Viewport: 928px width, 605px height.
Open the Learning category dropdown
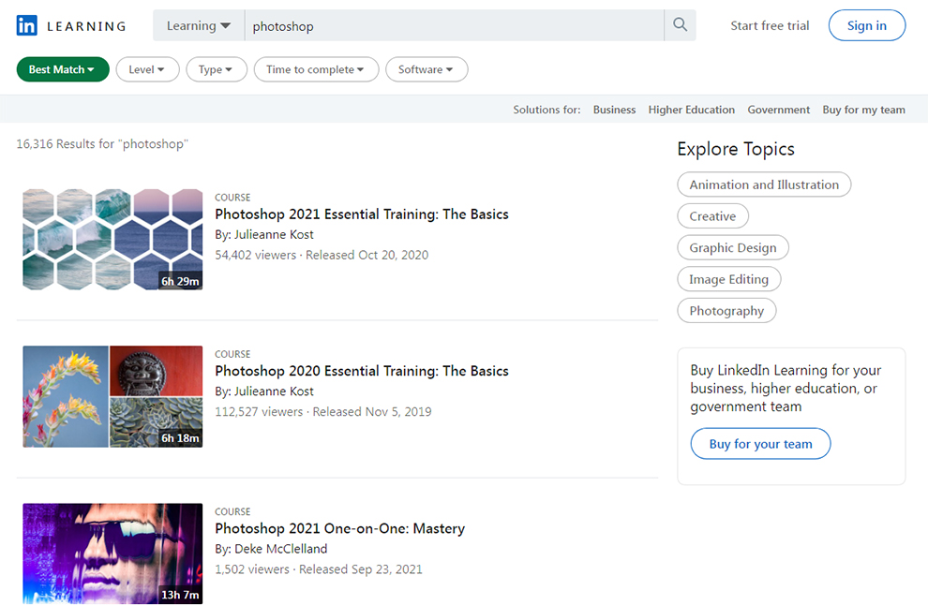pyautogui.click(x=199, y=25)
